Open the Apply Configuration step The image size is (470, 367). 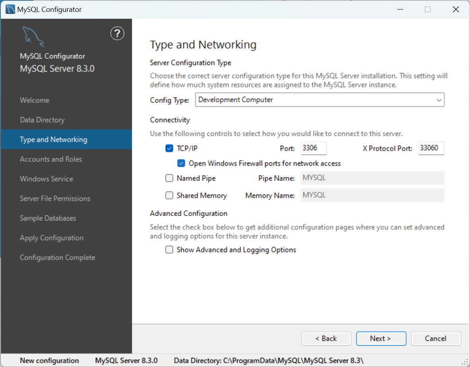coord(66,238)
